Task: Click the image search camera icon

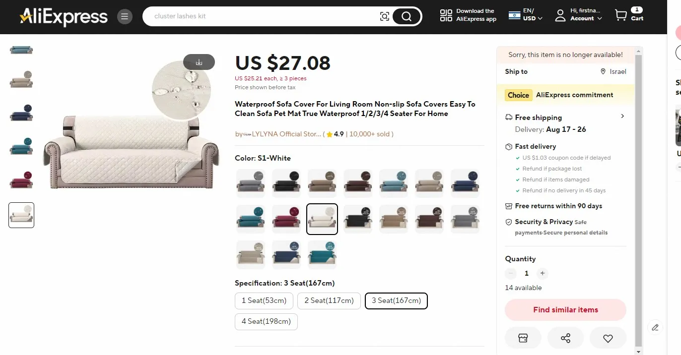Action: 385,16
